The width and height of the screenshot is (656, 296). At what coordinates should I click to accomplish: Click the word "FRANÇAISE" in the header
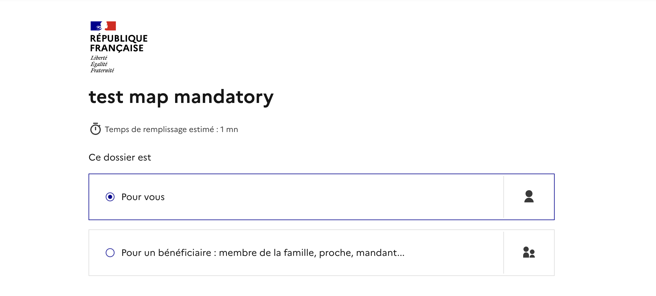tap(117, 48)
